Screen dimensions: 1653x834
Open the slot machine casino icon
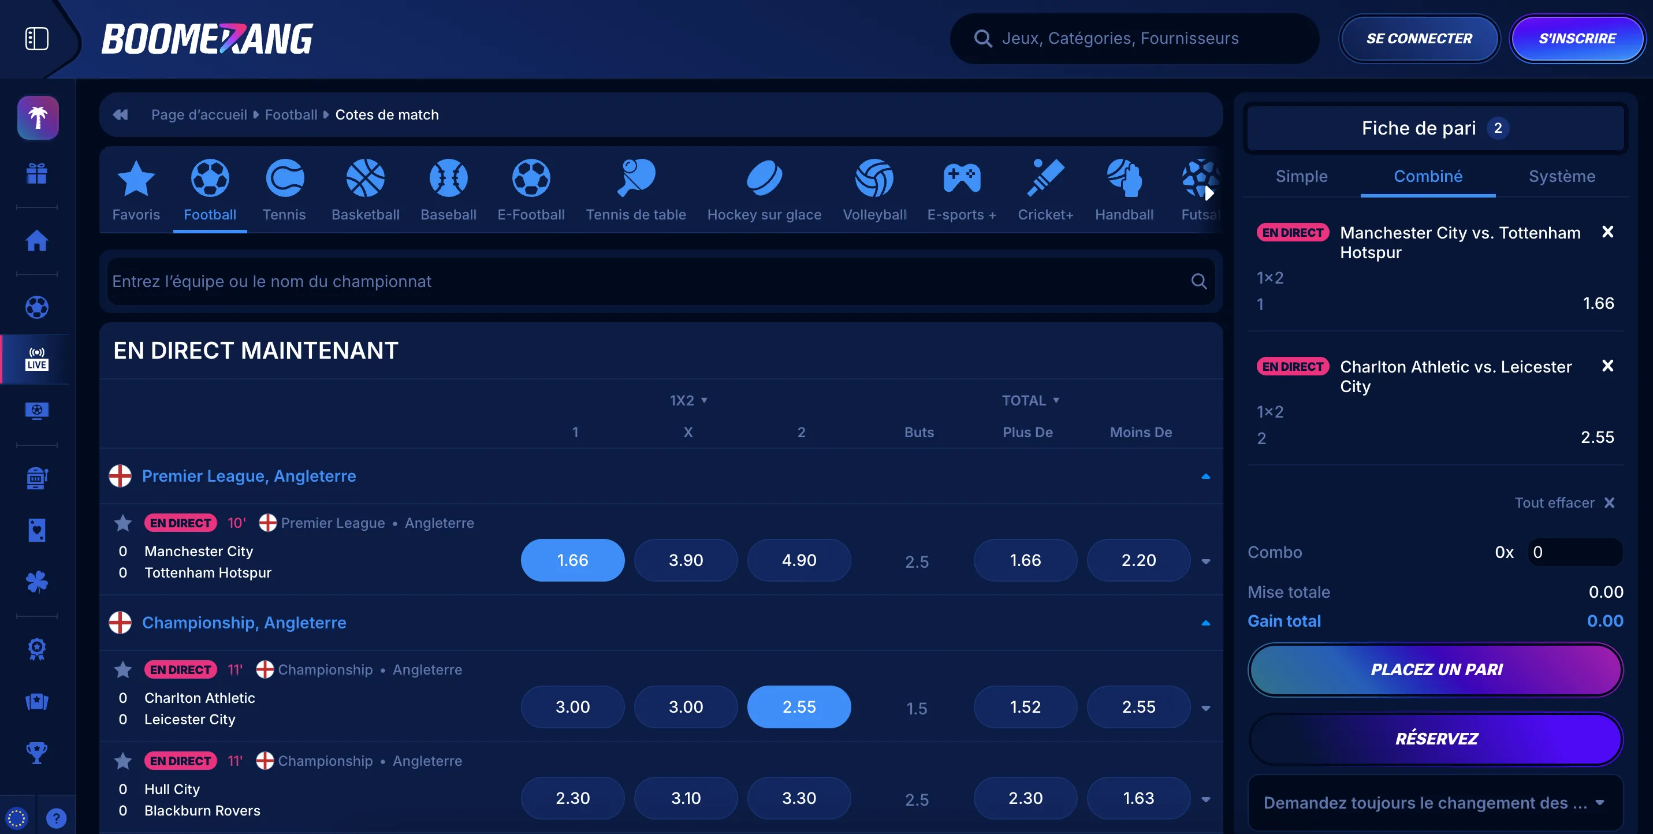tap(36, 478)
